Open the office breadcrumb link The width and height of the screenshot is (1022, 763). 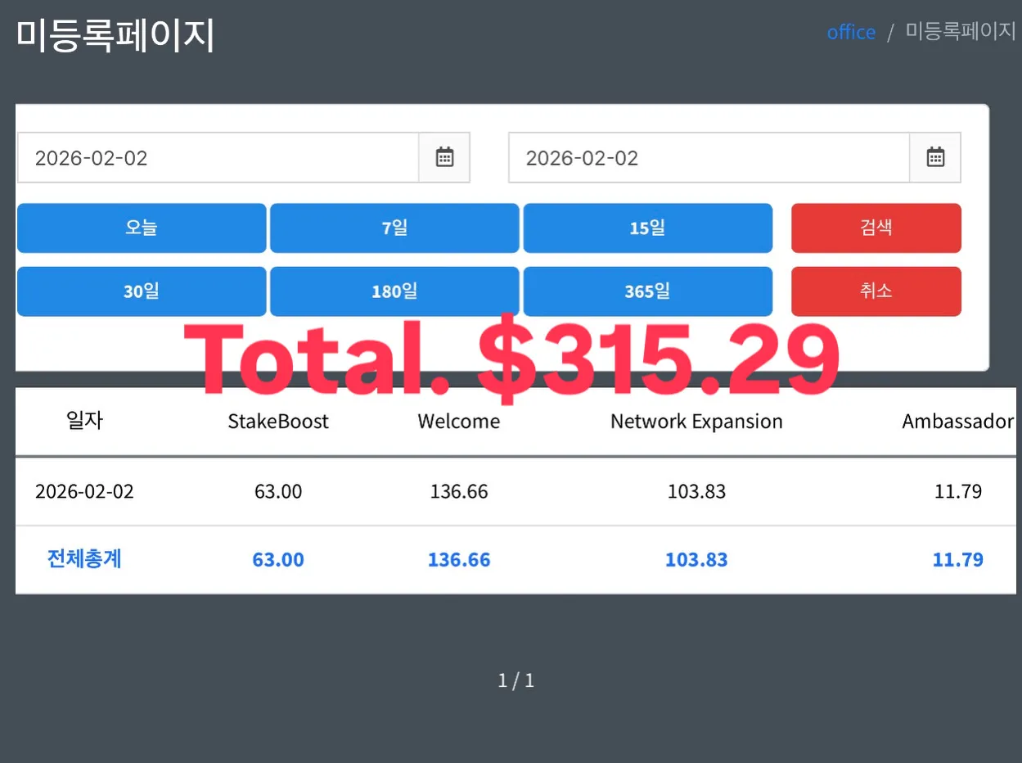pos(850,32)
